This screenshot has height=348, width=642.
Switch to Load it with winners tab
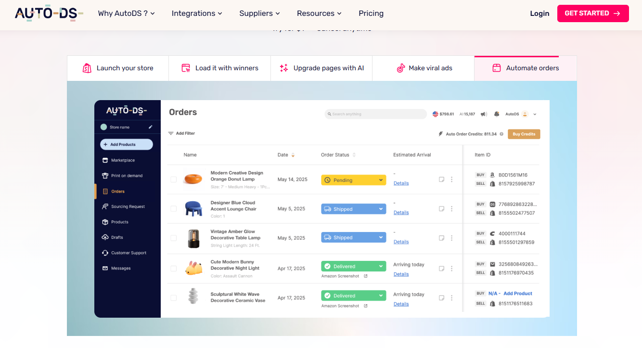(219, 68)
